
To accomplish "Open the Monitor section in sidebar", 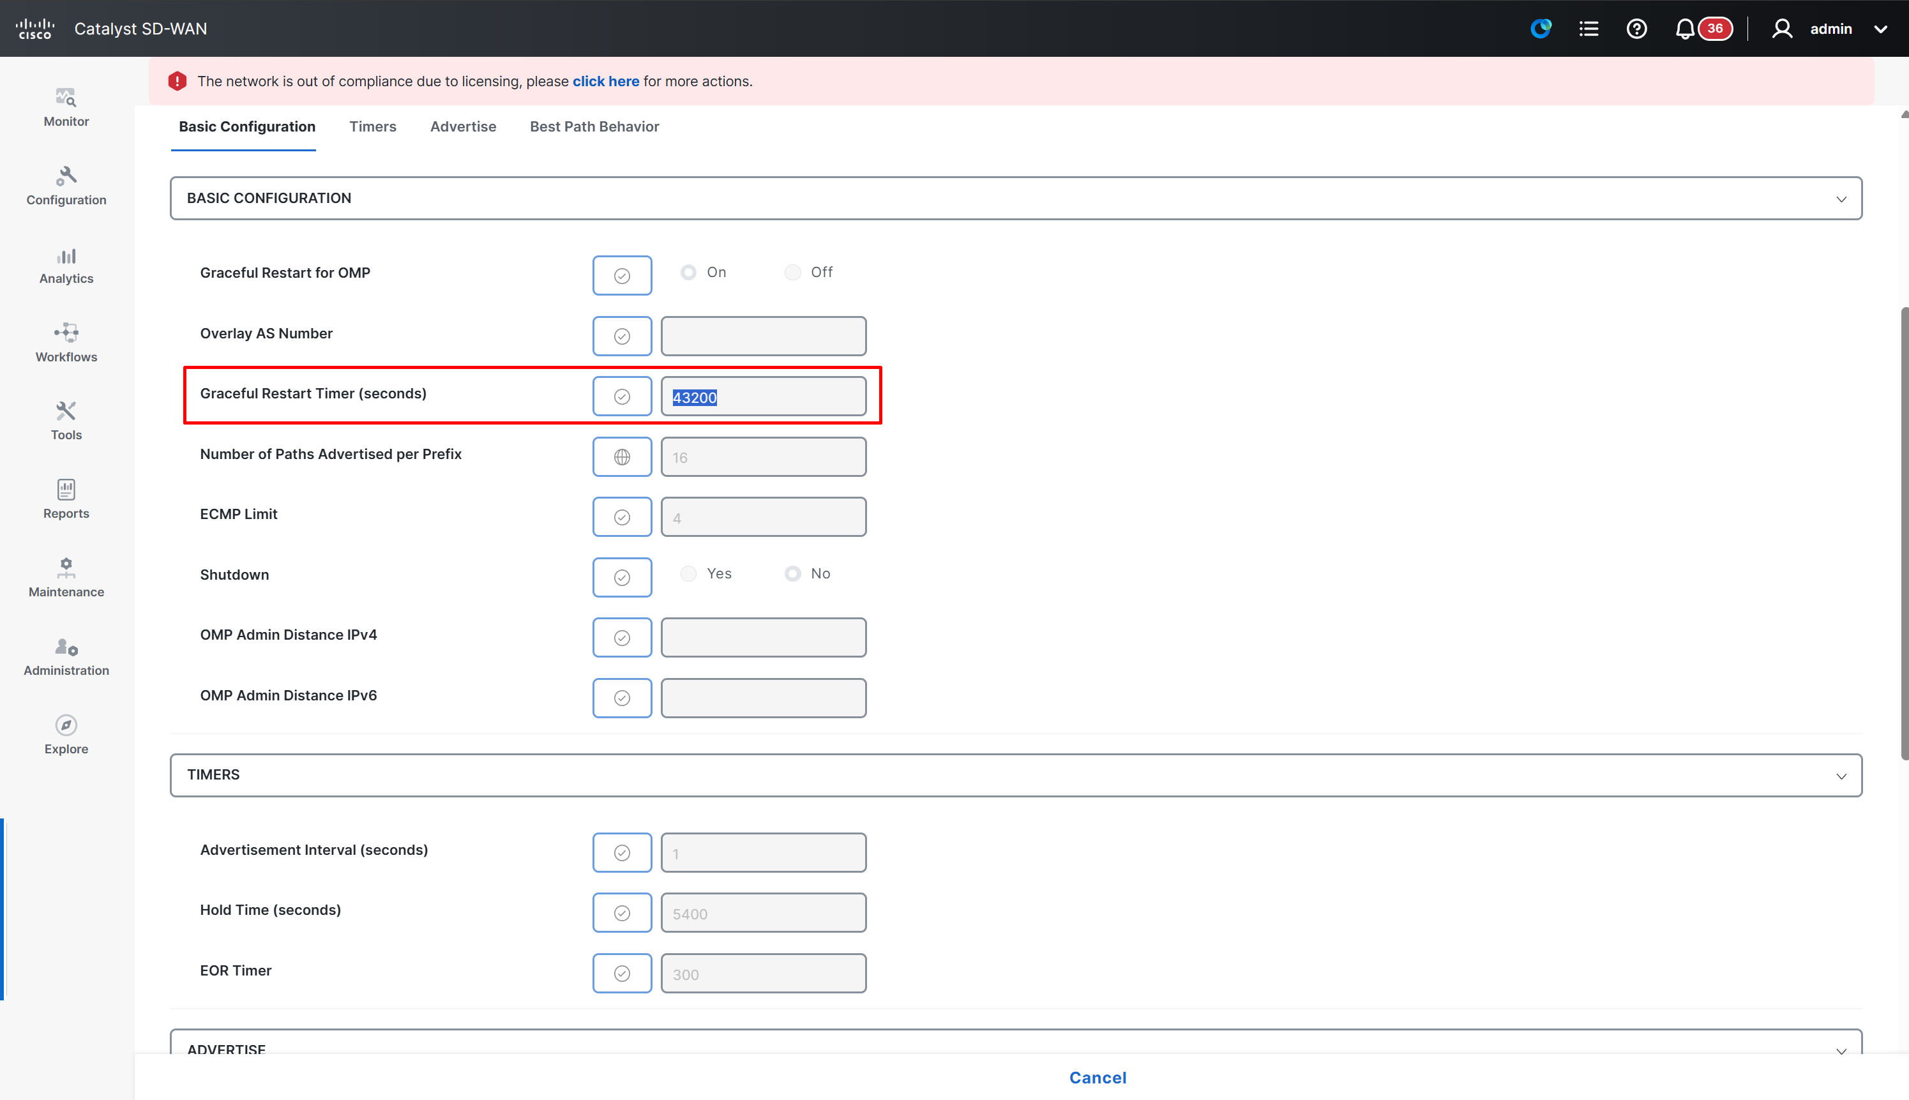I will coord(66,107).
